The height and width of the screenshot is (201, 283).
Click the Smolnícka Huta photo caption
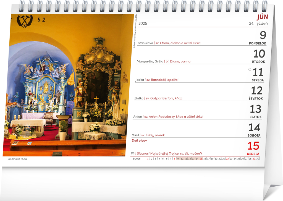click(x=17, y=159)
